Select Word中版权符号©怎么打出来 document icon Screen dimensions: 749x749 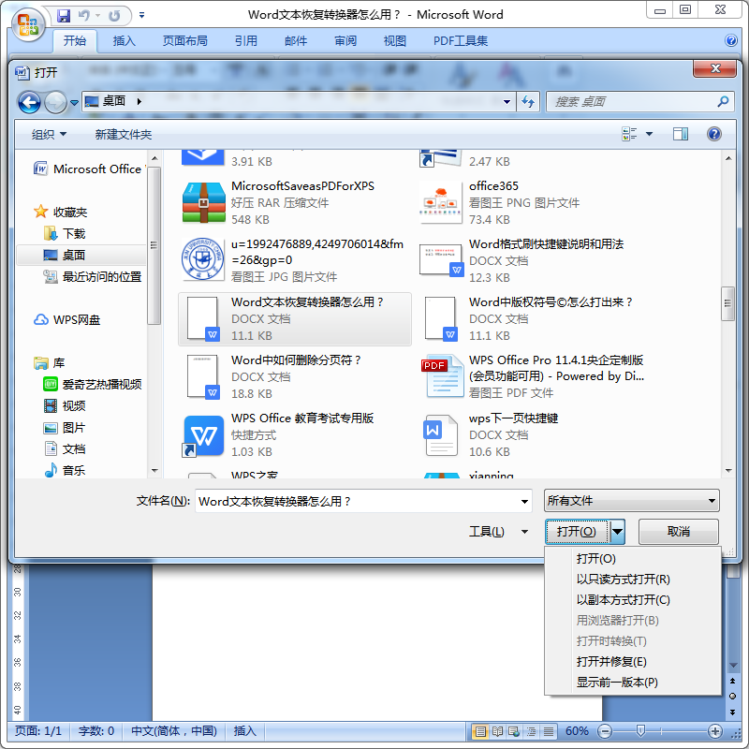point(441,318)
